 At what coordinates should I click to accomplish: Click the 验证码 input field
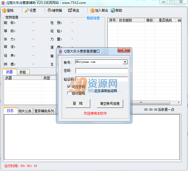[102, 79]
